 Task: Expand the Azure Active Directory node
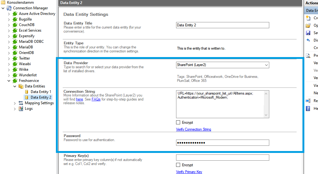(x=9, y=14)
